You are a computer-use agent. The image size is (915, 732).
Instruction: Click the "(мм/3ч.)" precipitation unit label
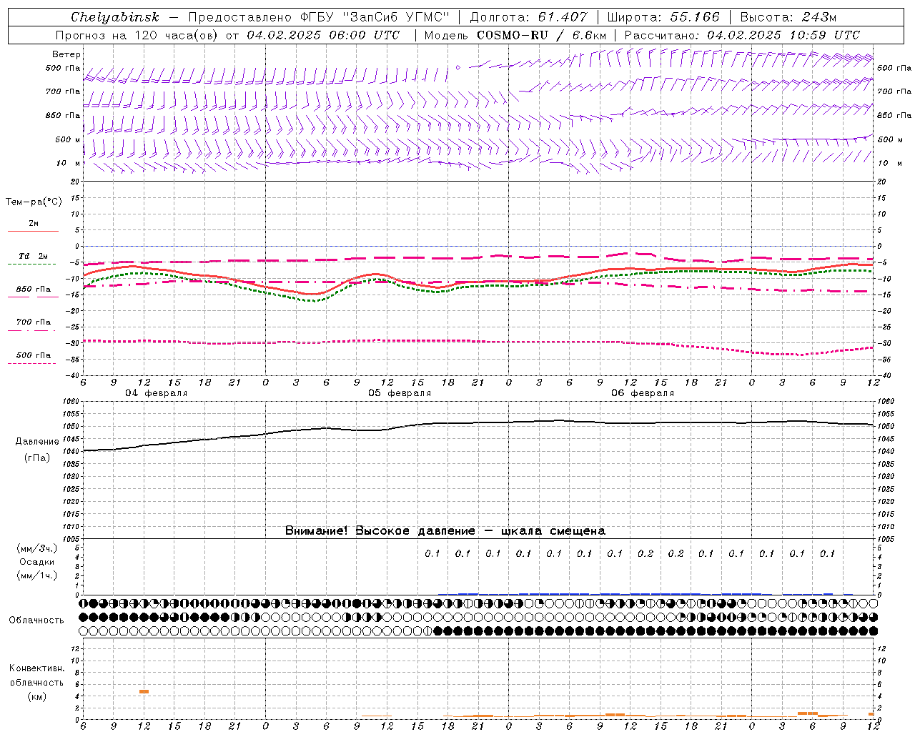coord(37,548)
